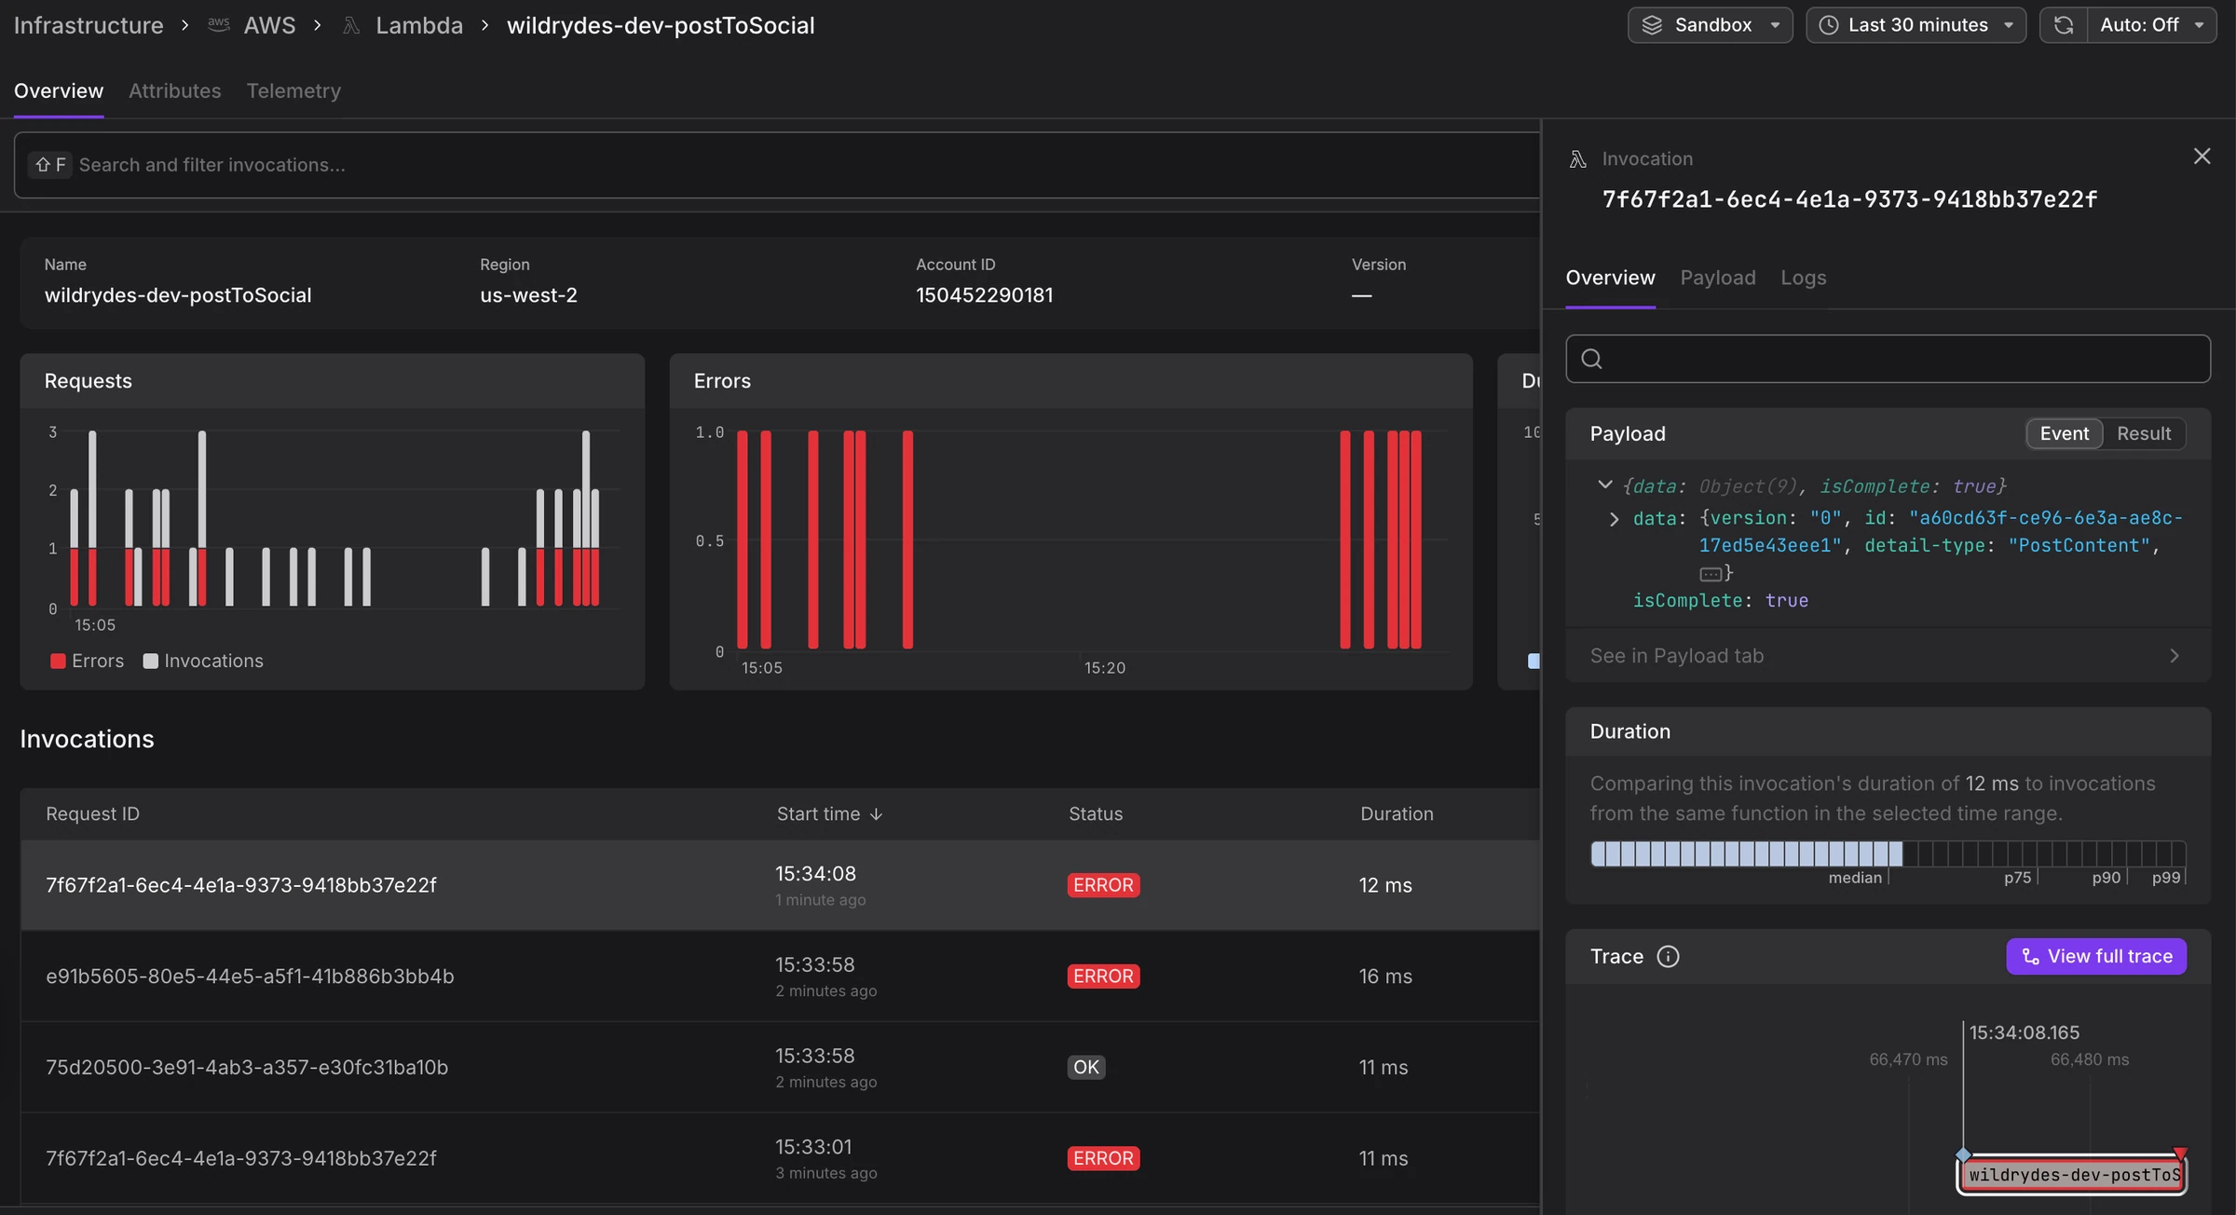Screen dimensions: 2236x1215
Task: Click the Lambda icon in the breadcrumb
Action: coord(351,25)
